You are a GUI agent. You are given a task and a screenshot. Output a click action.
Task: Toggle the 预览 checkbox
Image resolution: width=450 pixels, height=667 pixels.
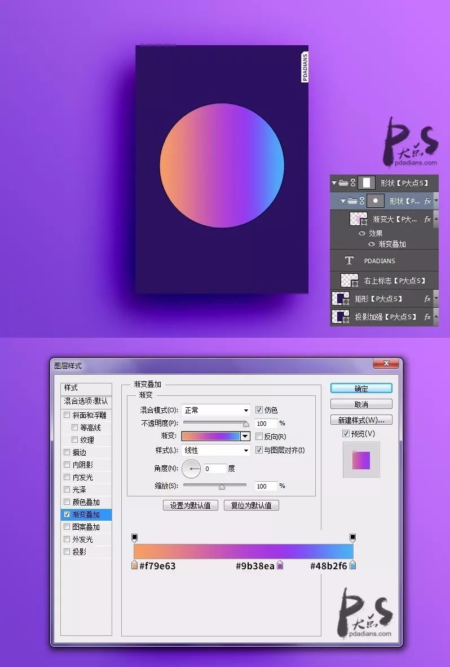346,433
